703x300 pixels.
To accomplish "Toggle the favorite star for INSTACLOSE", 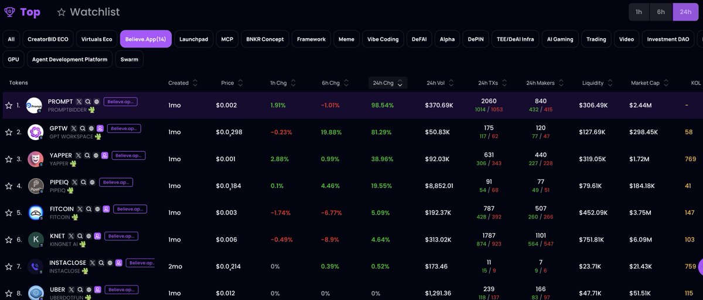I will pos(9,267).
